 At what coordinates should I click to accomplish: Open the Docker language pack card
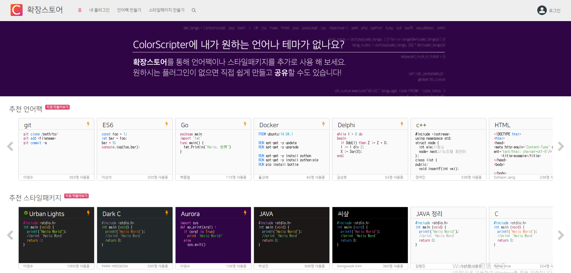(292, 149)
